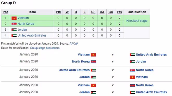The height and width of the screenshot is (96, 172).
Task: Click the Pos column header
Action: coord(5,12)
